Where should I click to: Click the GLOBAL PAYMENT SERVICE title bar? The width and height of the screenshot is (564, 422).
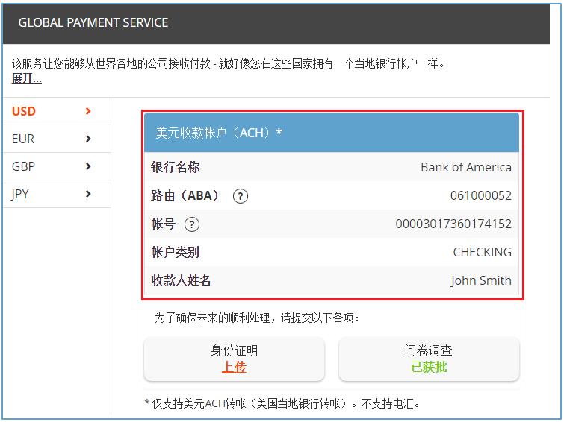[276, 23]
